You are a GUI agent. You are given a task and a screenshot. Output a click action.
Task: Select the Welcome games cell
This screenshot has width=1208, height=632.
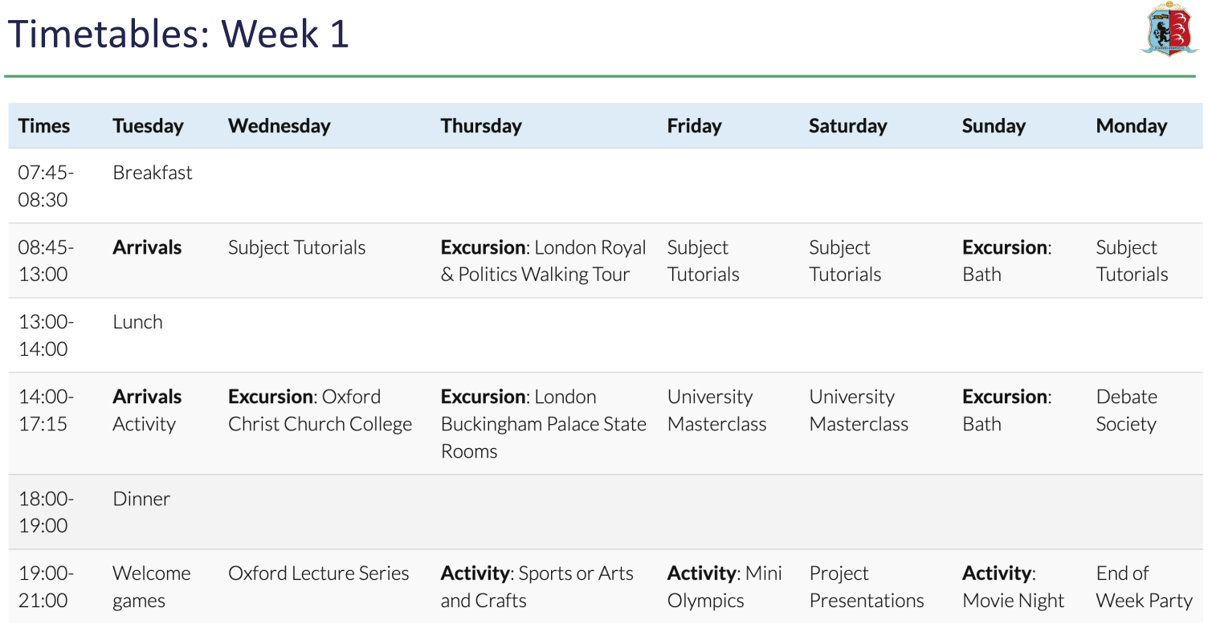(152, 587)
